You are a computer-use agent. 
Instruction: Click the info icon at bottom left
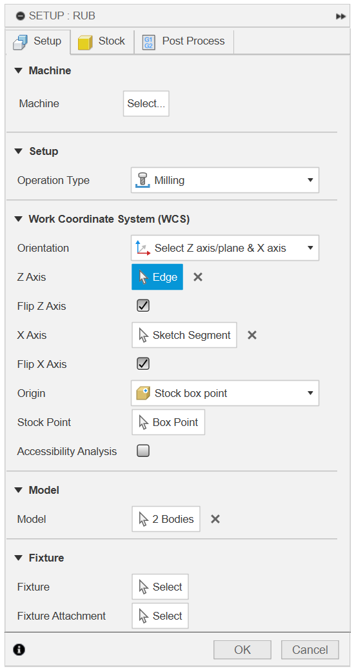click(x=19, y=650)
